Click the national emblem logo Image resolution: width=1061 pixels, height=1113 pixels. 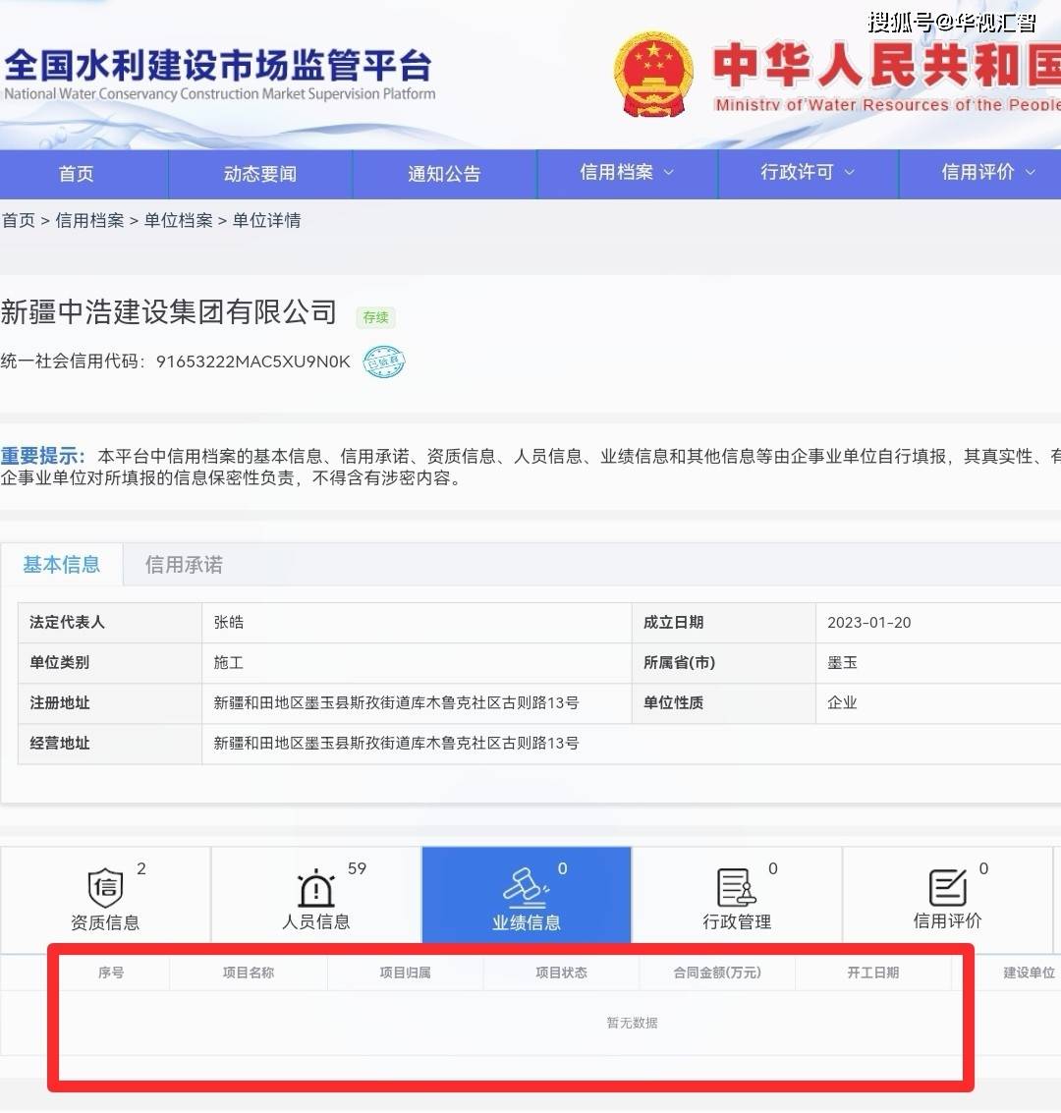click(x=653, y=75)
